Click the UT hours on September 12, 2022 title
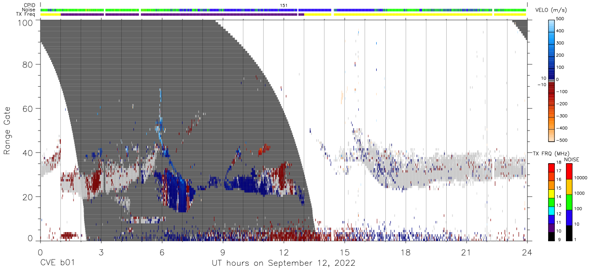Viewport: 593px width, 273px height. click(283, 263)
